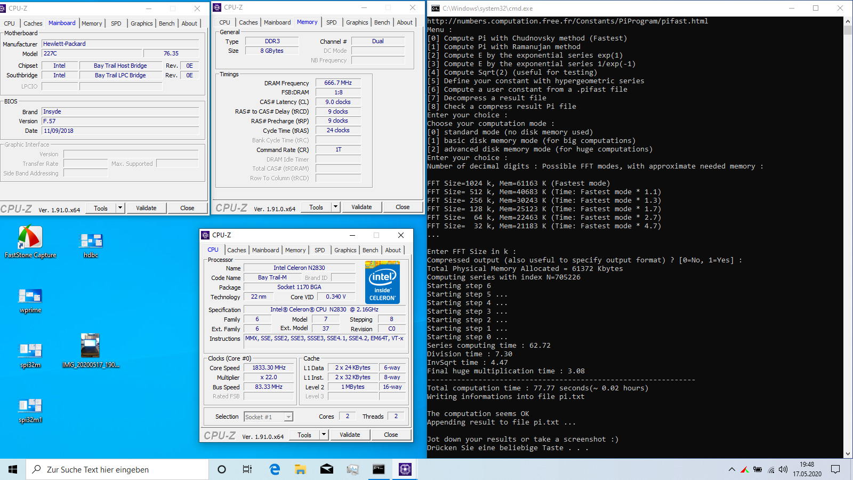Open the IMG_20200517 image file on desktop
Viewport: 853px width, 480px height.
pos(91,350)
